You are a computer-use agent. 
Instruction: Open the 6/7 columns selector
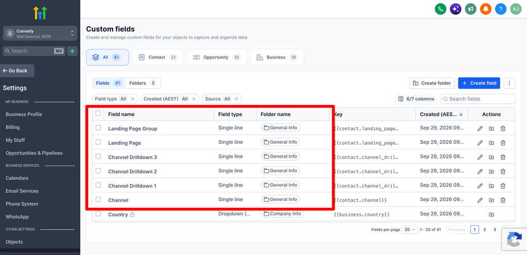[x=416, y=99]
